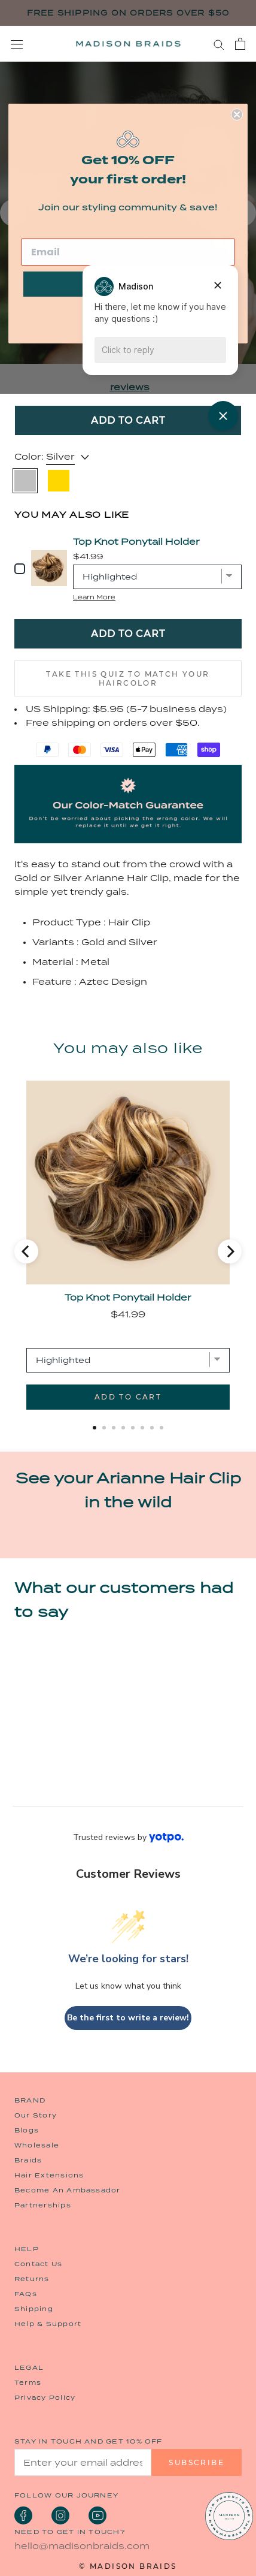Check the Top Knot Ponytail Holder checkbox
This screenshot has height=2576, width=256.
click(20, 568)
